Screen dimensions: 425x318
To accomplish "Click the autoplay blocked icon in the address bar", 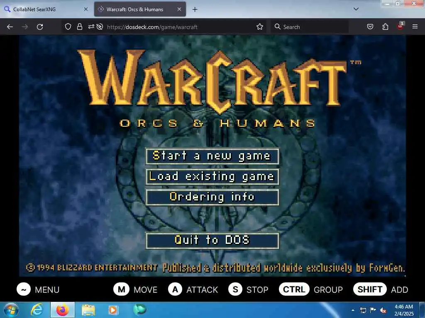I will click(100, 26).
